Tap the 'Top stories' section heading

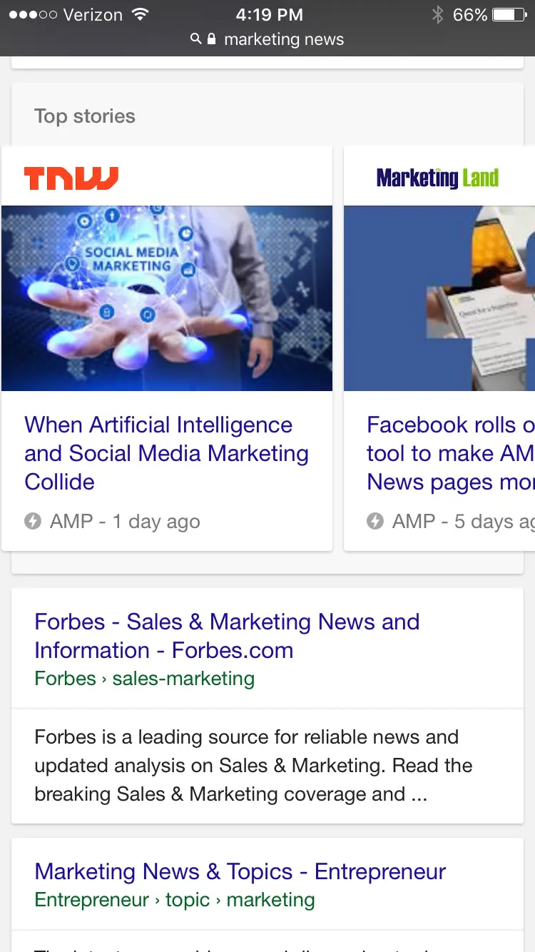coord(85,116)
